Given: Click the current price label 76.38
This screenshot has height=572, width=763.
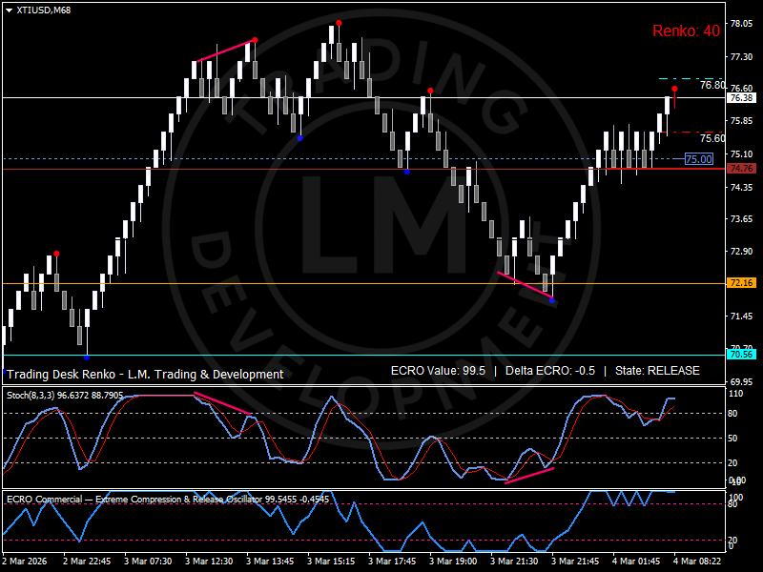Looking at the screenshot, I should click(741, 98).
